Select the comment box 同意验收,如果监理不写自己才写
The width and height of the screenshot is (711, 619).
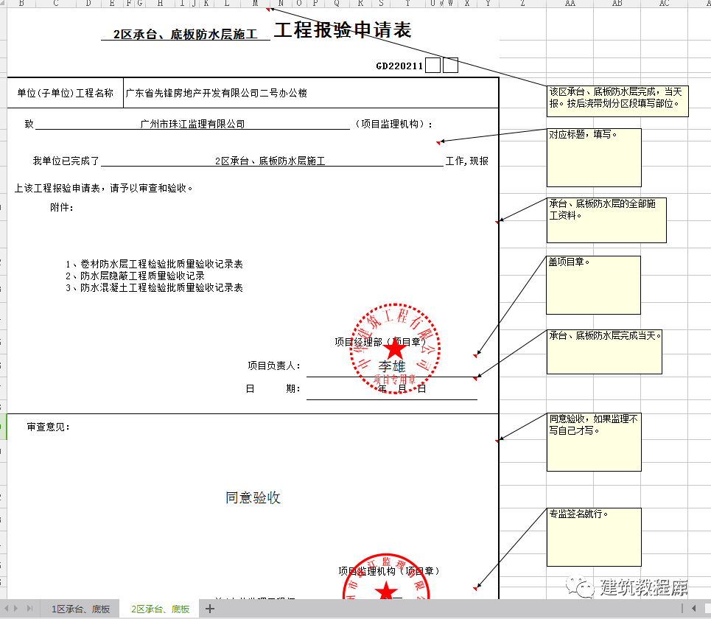(594, 442)
